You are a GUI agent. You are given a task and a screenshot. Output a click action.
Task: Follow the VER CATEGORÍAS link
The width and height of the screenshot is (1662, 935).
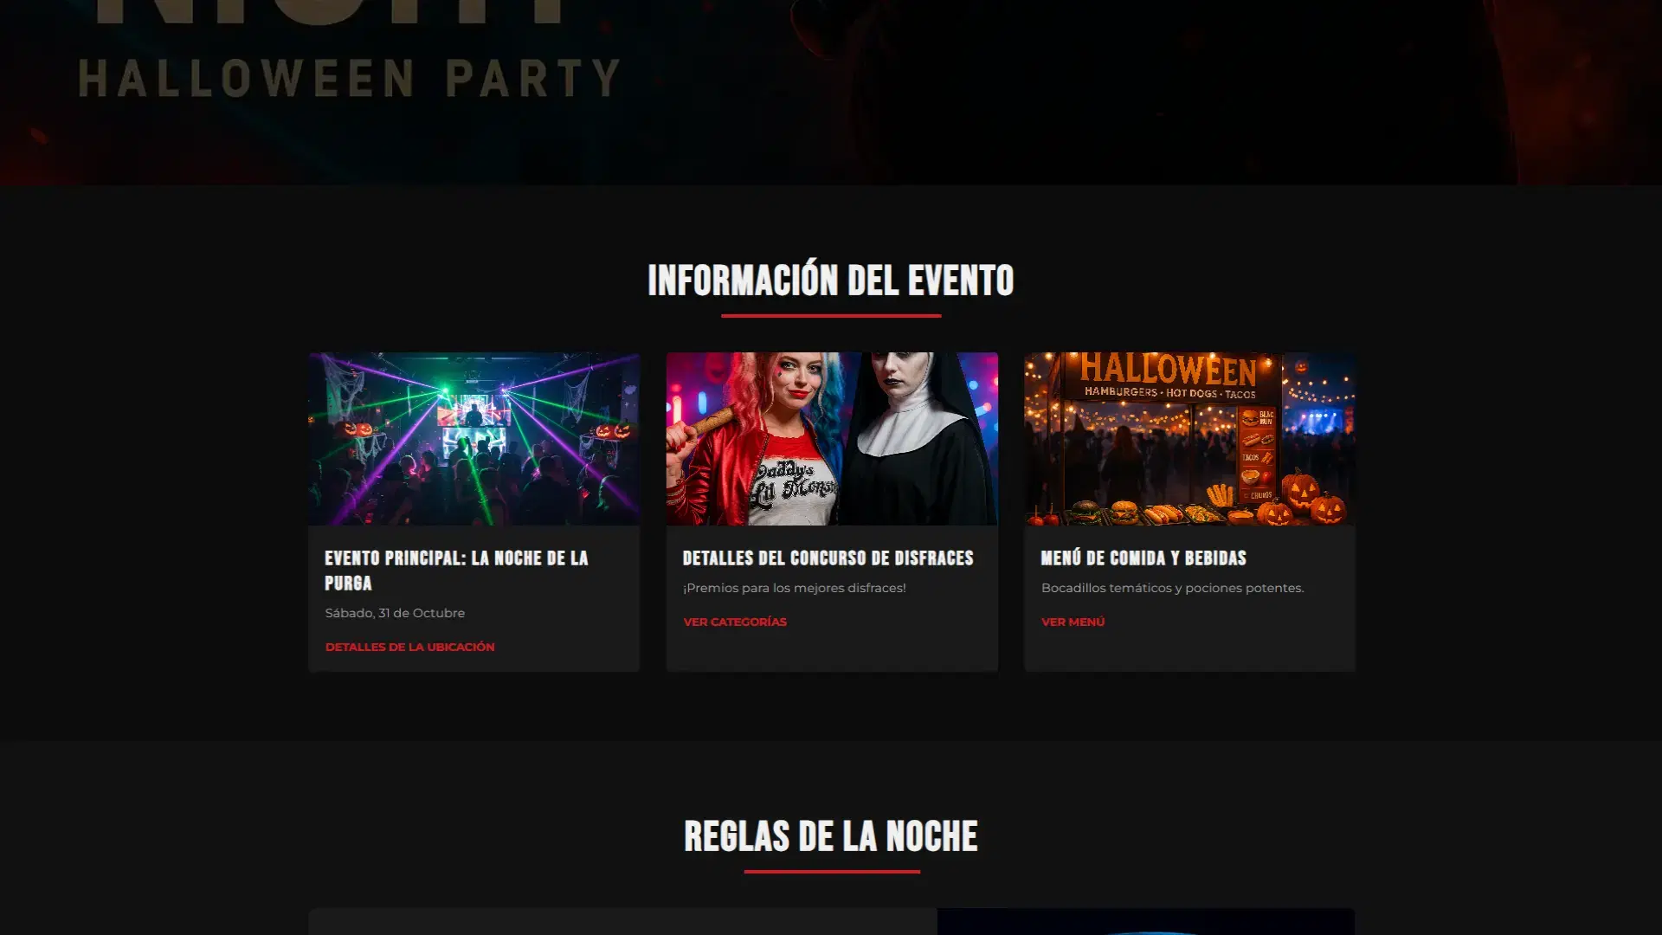coord(734,622)
